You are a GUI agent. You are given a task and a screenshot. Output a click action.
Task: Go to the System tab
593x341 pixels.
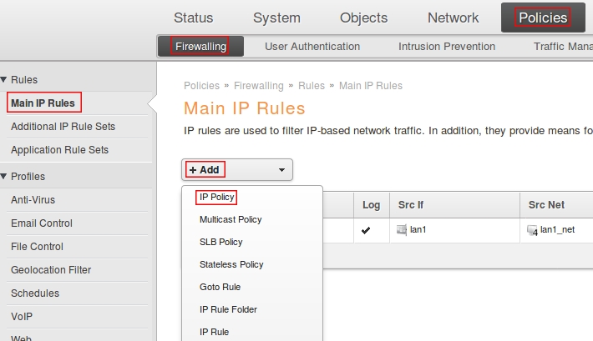pyautogui.click(x=276, y=18)
